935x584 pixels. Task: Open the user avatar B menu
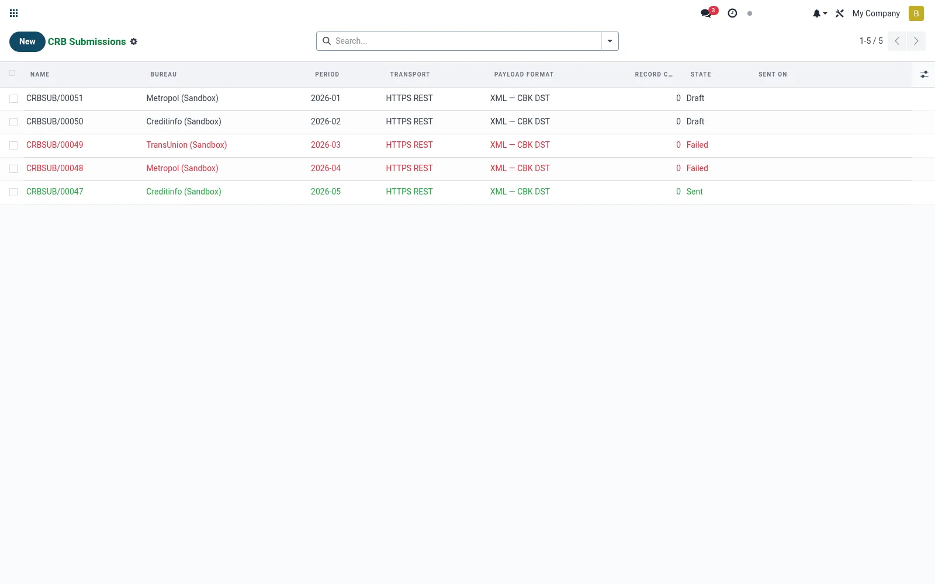916,13
